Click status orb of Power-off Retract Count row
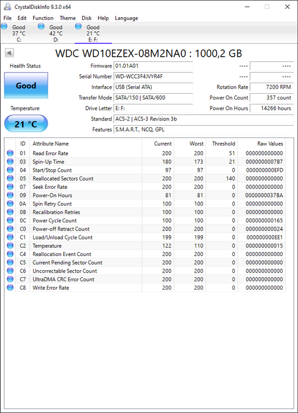The height and width of the screenshot is (413, 298). pos(10,229)
